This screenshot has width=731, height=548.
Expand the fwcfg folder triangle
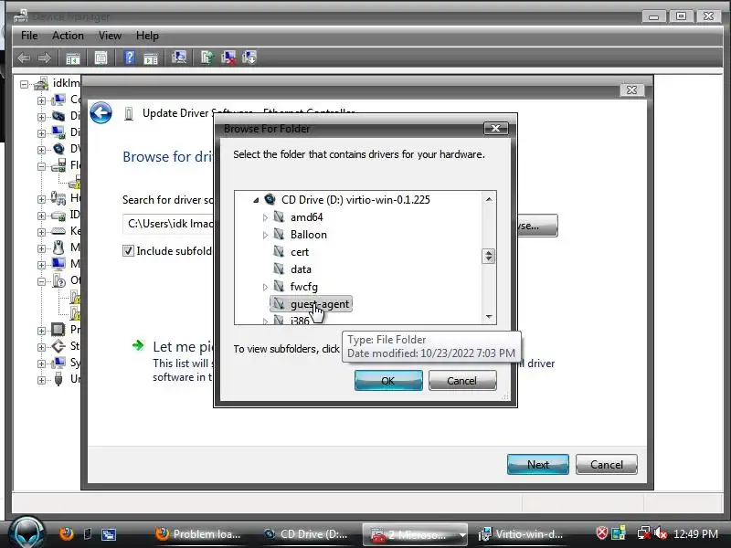(265, 287)
